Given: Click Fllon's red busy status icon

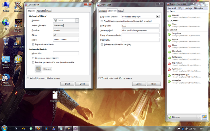Looking at the screenshot, I should [169, 46].
